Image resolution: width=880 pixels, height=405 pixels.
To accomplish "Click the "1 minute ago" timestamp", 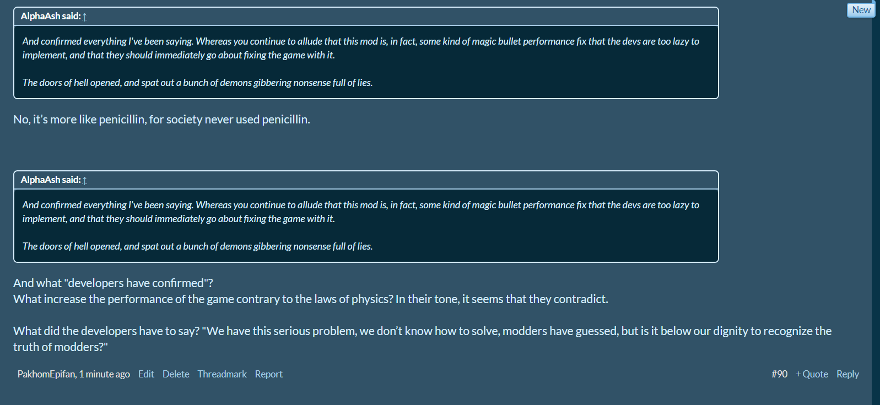I will pos(105,374).
